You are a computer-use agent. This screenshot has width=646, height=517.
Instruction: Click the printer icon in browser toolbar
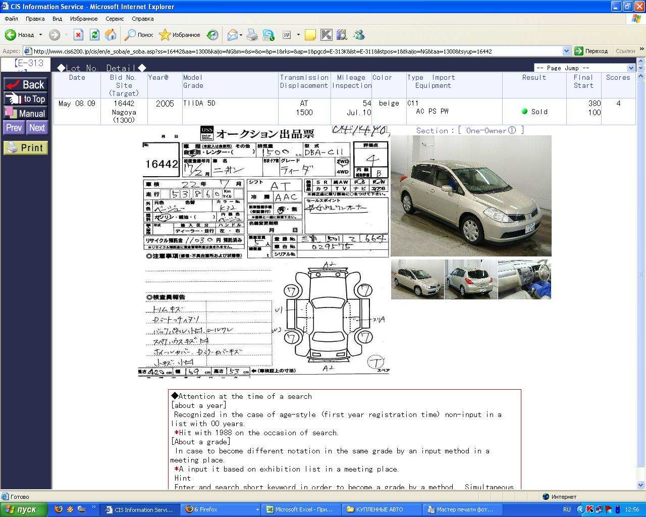(252, 35)
